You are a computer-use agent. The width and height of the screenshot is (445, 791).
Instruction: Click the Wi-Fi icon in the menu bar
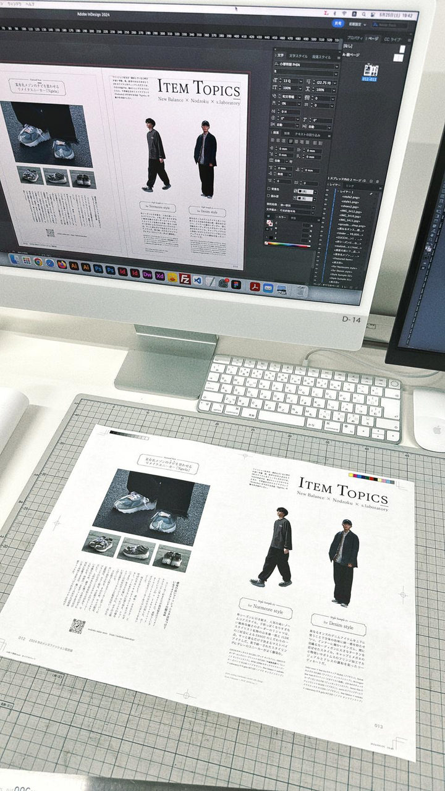coord(344,13)
